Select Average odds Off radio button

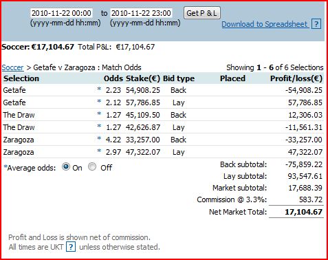click(x=92, y=167)
